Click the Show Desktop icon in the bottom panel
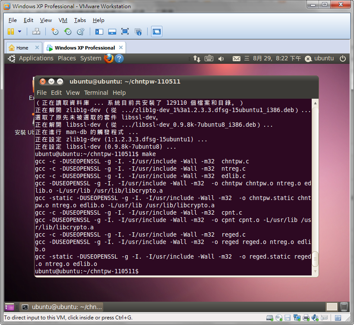Image resolution: width=354 pixels, height=325 pixels. point(9,307)
